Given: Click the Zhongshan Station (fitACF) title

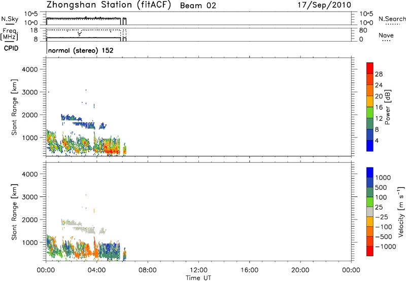Looking at the screenshot, I should (x=109, y=5).
